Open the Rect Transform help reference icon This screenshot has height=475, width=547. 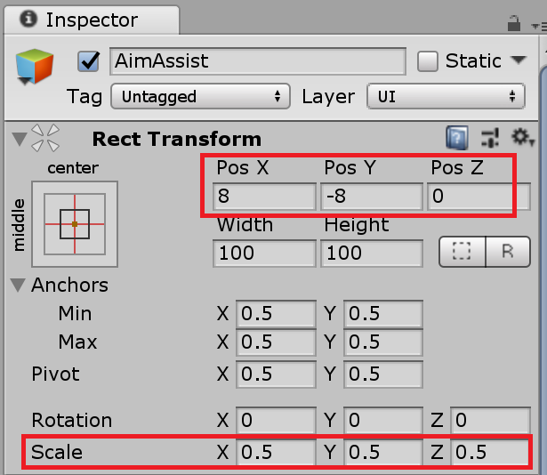457,139
